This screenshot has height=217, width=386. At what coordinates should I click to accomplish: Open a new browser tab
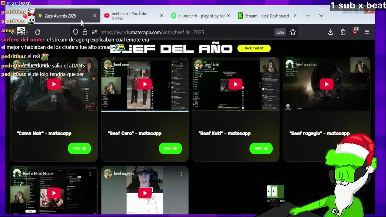[308, 16]
